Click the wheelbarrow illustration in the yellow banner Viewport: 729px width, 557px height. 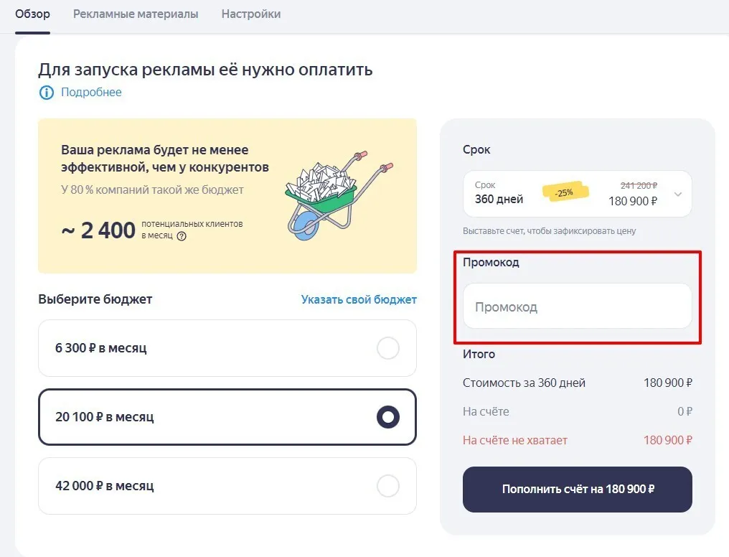point(338,195)
